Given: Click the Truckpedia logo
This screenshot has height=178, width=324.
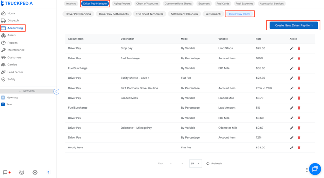Looking at the screenshot, I should [17, 3].
